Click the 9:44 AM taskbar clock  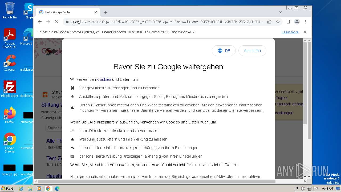pyautogui.click(x=327, y=189)
